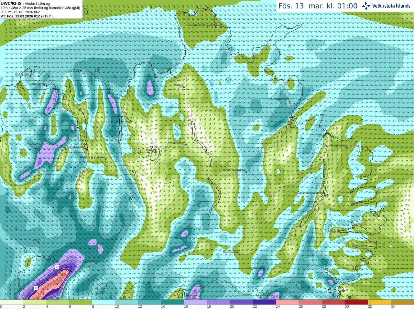The height and width of the screenshot is (309, 414).
Task: Select the Eyjabakkar station label
Action: (256, 268)
